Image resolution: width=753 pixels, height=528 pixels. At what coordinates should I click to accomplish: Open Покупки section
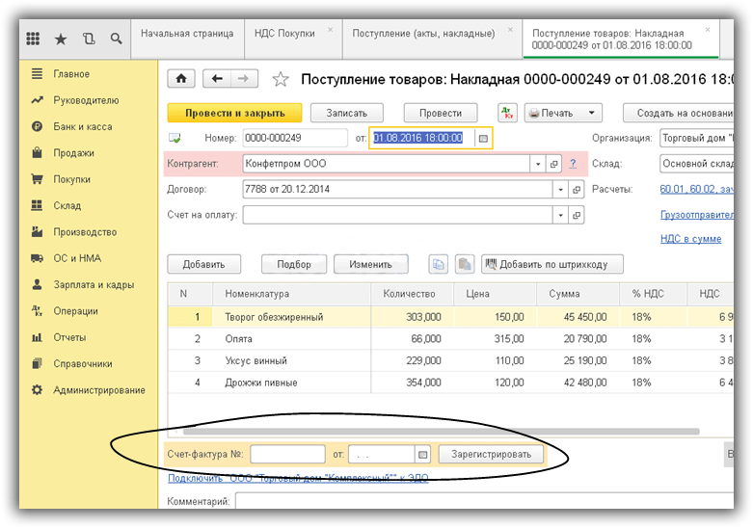pyautogui.click(x=71, y=179)
